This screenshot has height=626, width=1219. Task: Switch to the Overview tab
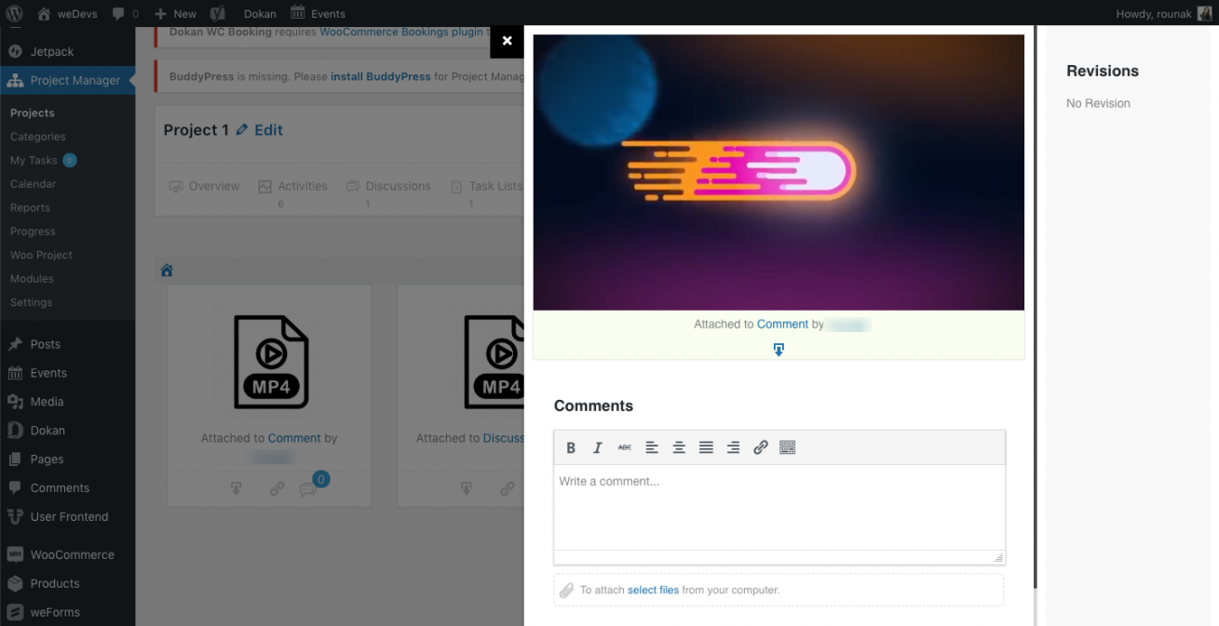(205, 186)
